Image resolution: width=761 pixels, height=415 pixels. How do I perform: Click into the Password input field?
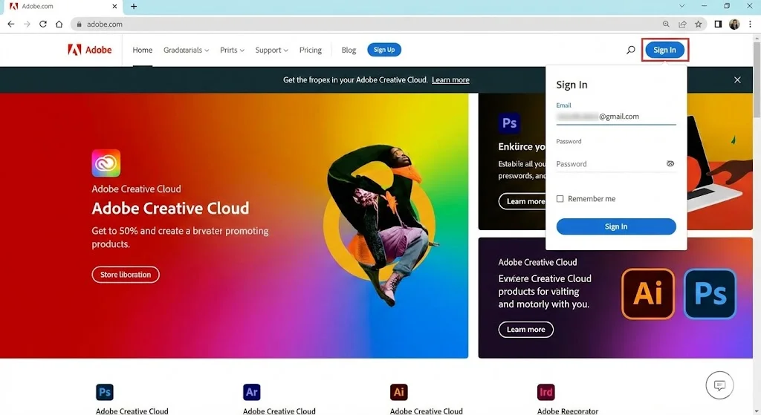pos(609,164)
